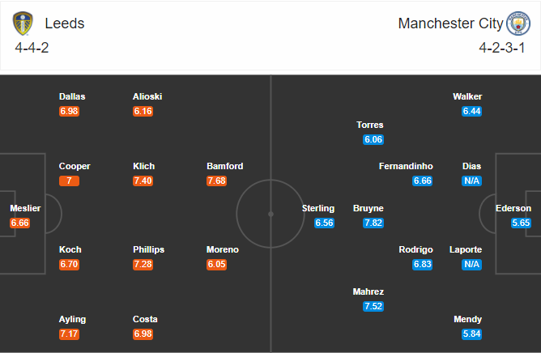The height and width of the screenshot is (353, 541).
Task: Click Dias's N/A rating badge
Action: (x=472, y=181)
